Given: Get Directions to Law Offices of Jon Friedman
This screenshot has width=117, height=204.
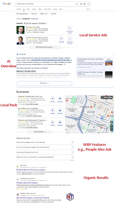Looking at the screenshot, I should coord(60,111).
